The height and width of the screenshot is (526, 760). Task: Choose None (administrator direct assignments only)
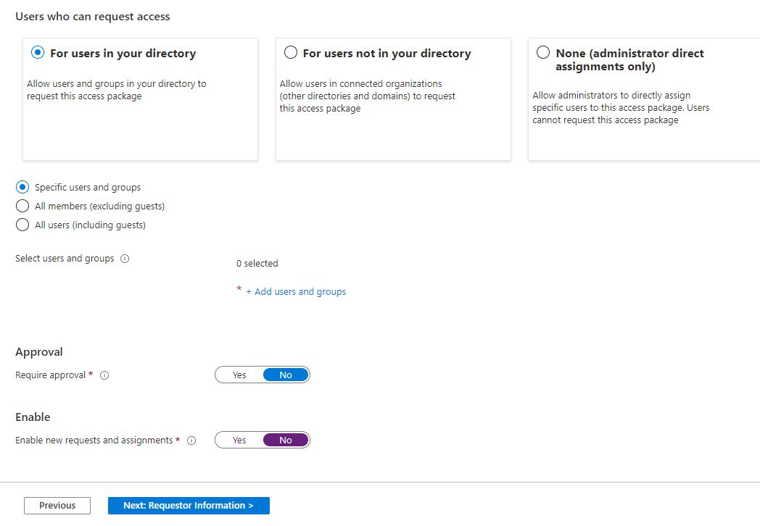[x=542, y=53]
